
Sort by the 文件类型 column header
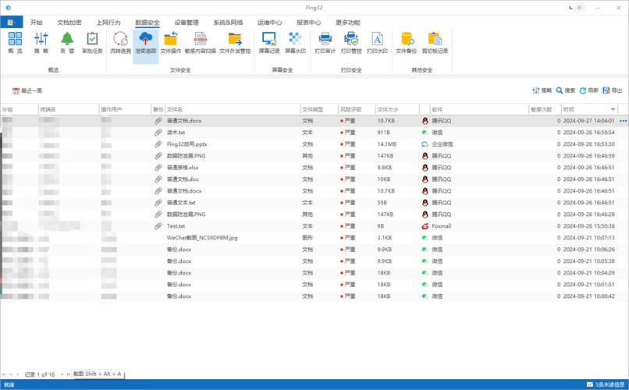[x=319, y=109]
